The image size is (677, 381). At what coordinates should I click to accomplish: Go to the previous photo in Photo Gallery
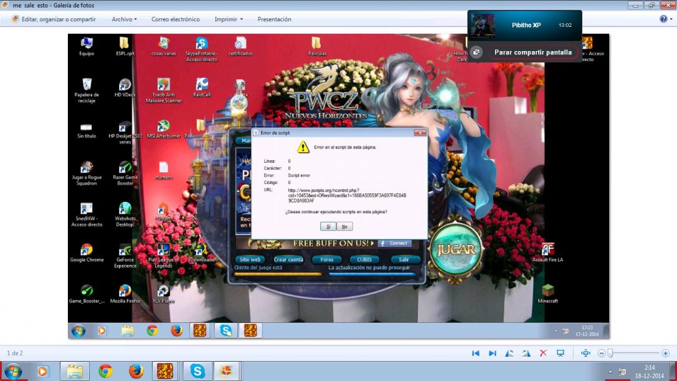pos(476,354)
